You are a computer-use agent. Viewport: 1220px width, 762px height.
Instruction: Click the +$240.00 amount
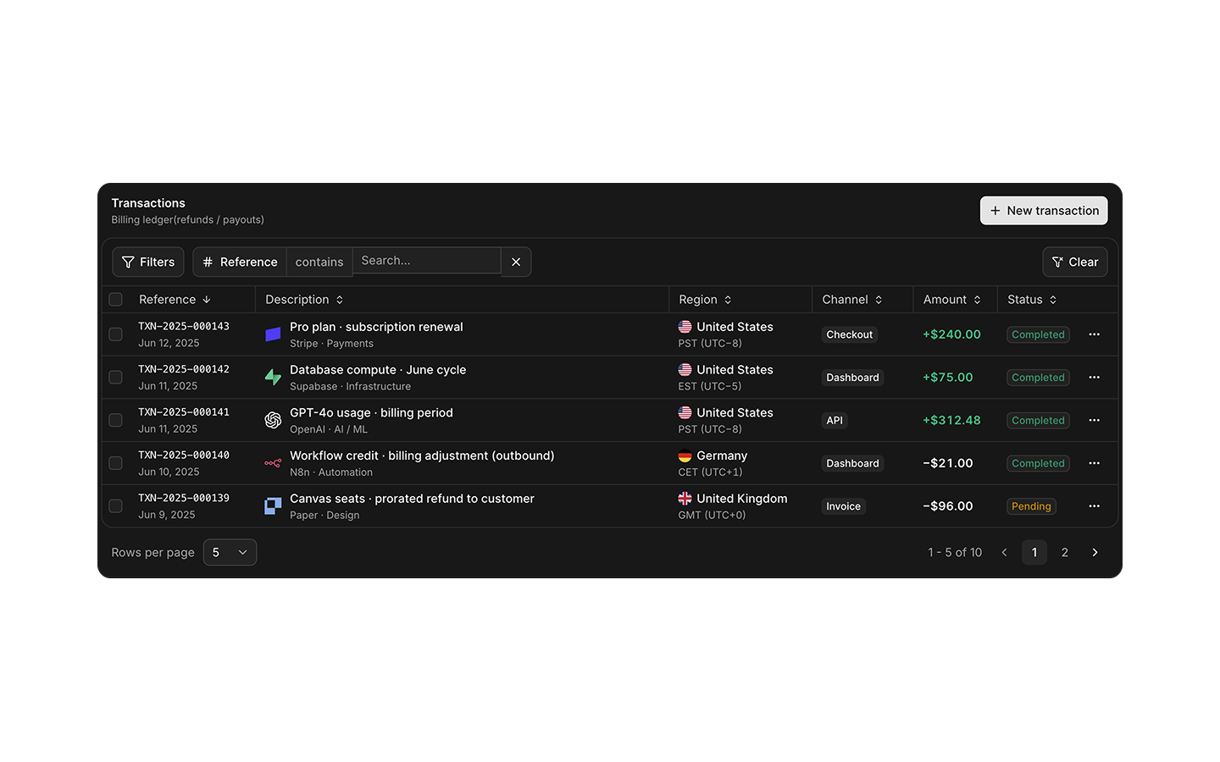(951, 334)
